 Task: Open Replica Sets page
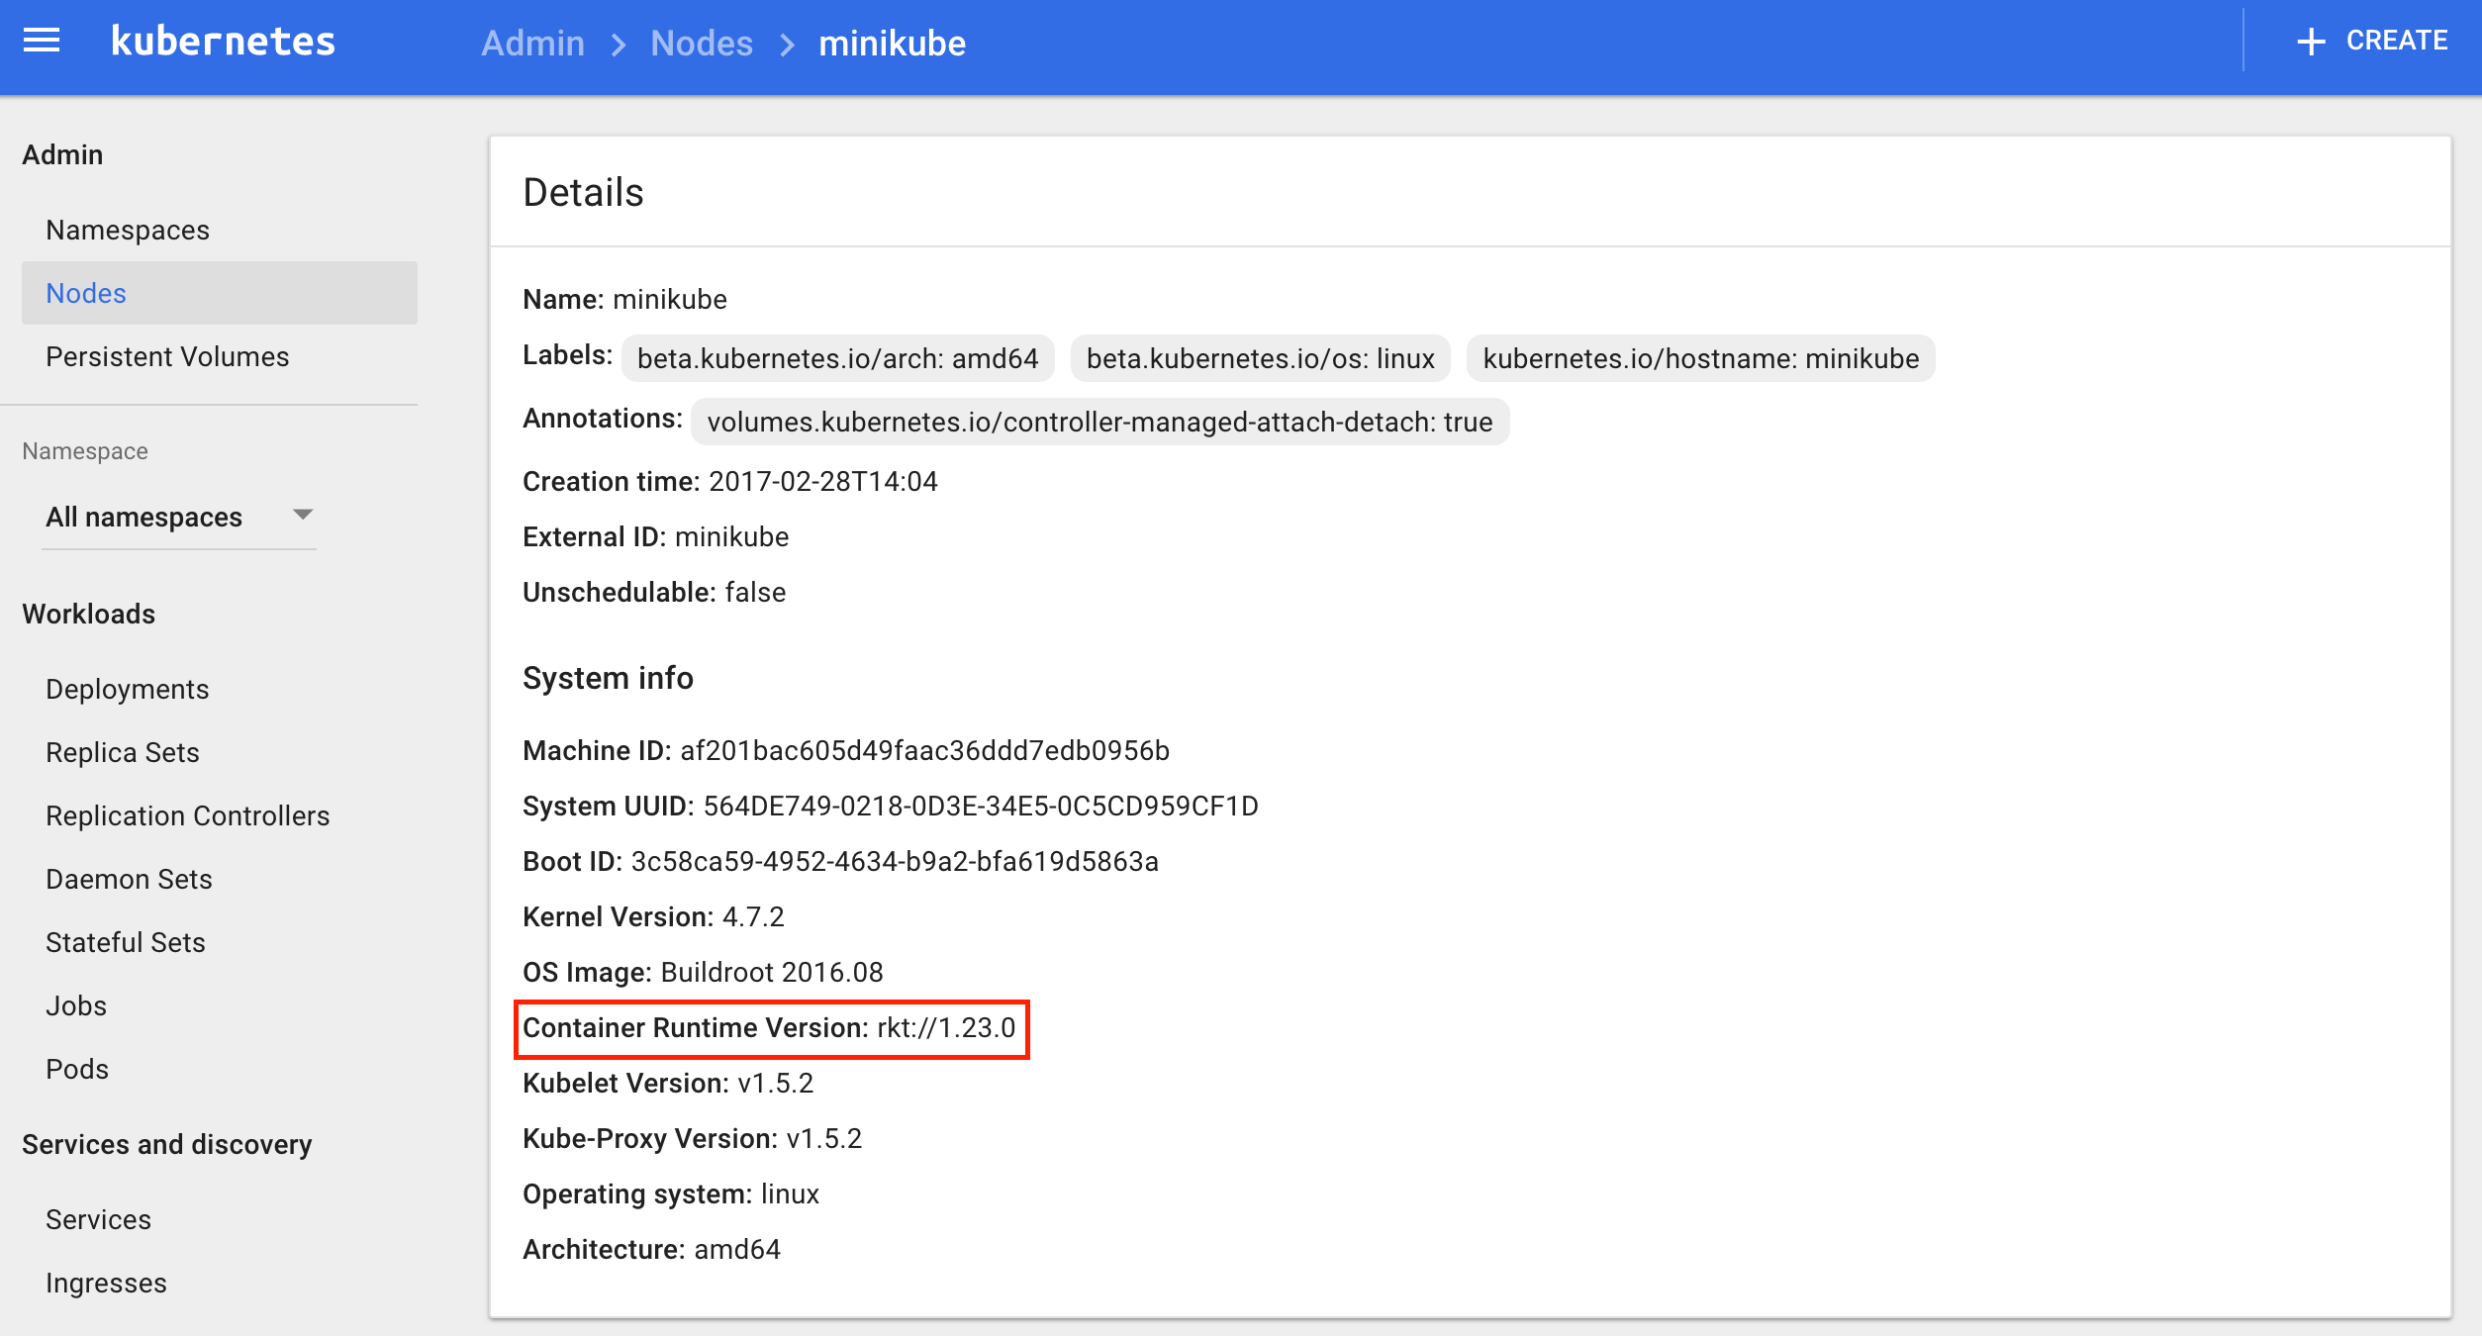pyautogui.click(x=123, y=752)
